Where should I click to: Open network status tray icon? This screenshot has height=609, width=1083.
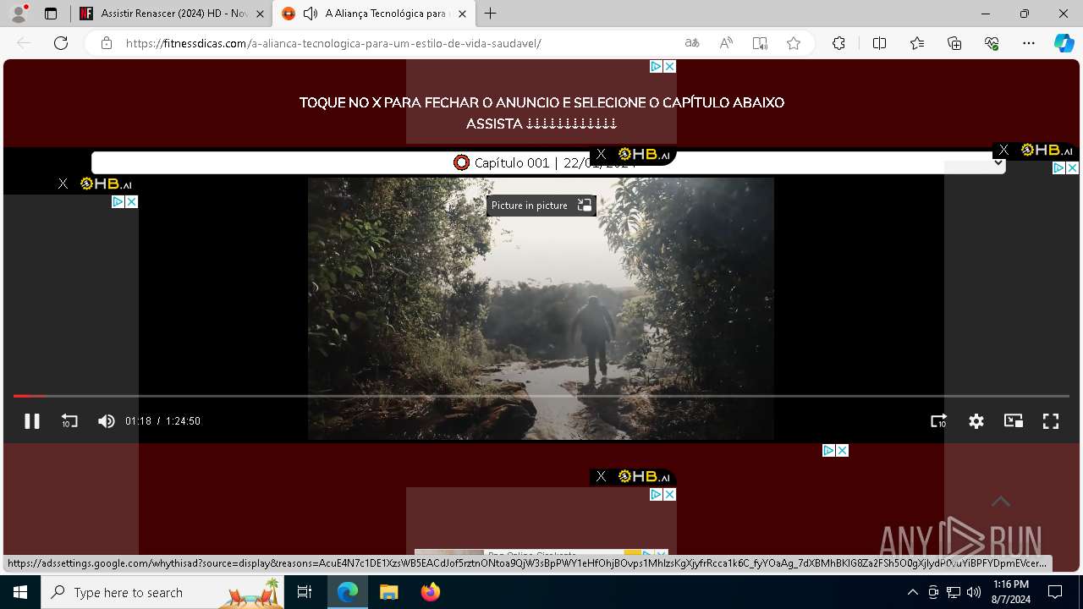[954, 592]
